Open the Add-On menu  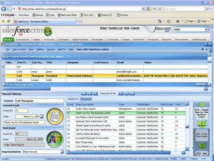click(x=62, y=50)
